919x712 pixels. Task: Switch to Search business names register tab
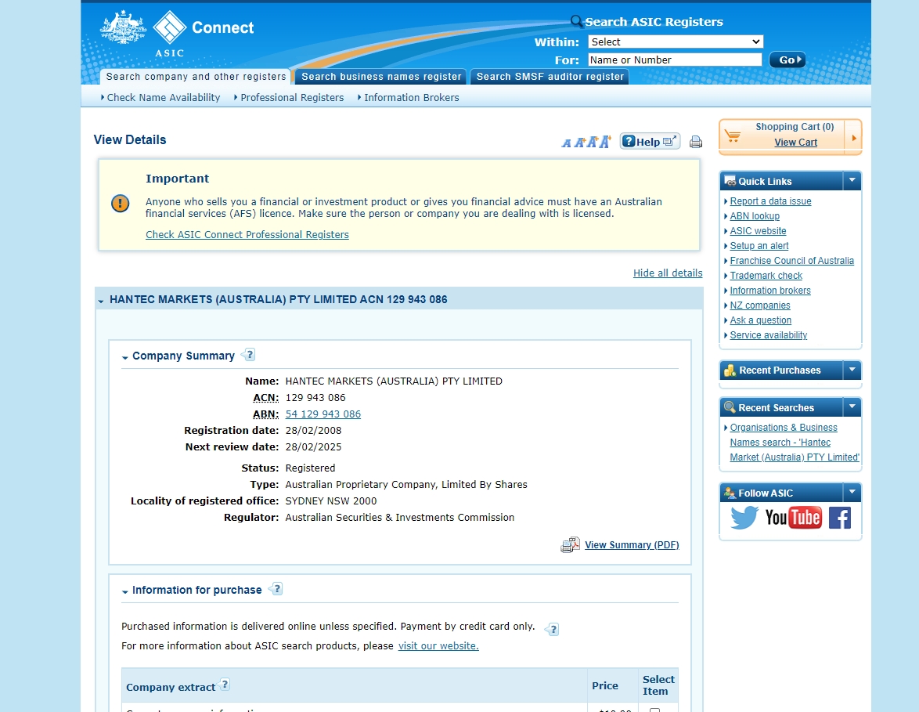click(381, 77)
